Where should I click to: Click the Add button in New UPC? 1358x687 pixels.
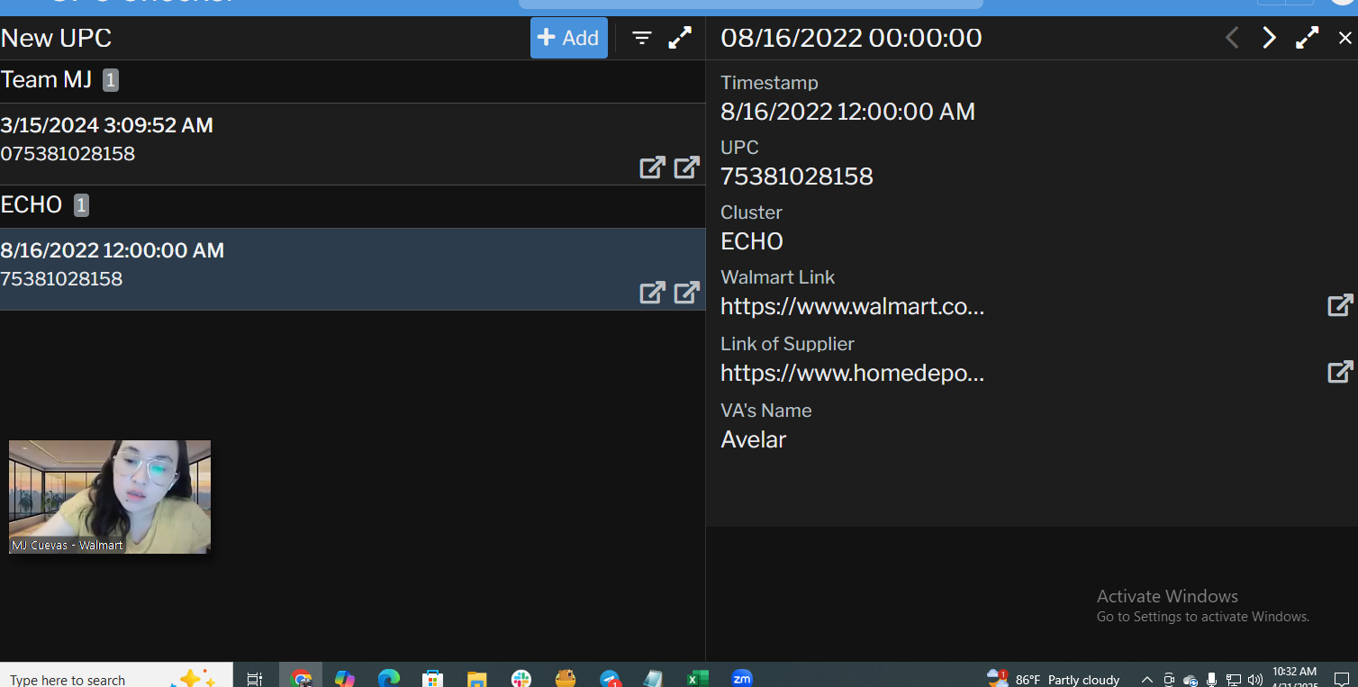(x=568, y=38)
